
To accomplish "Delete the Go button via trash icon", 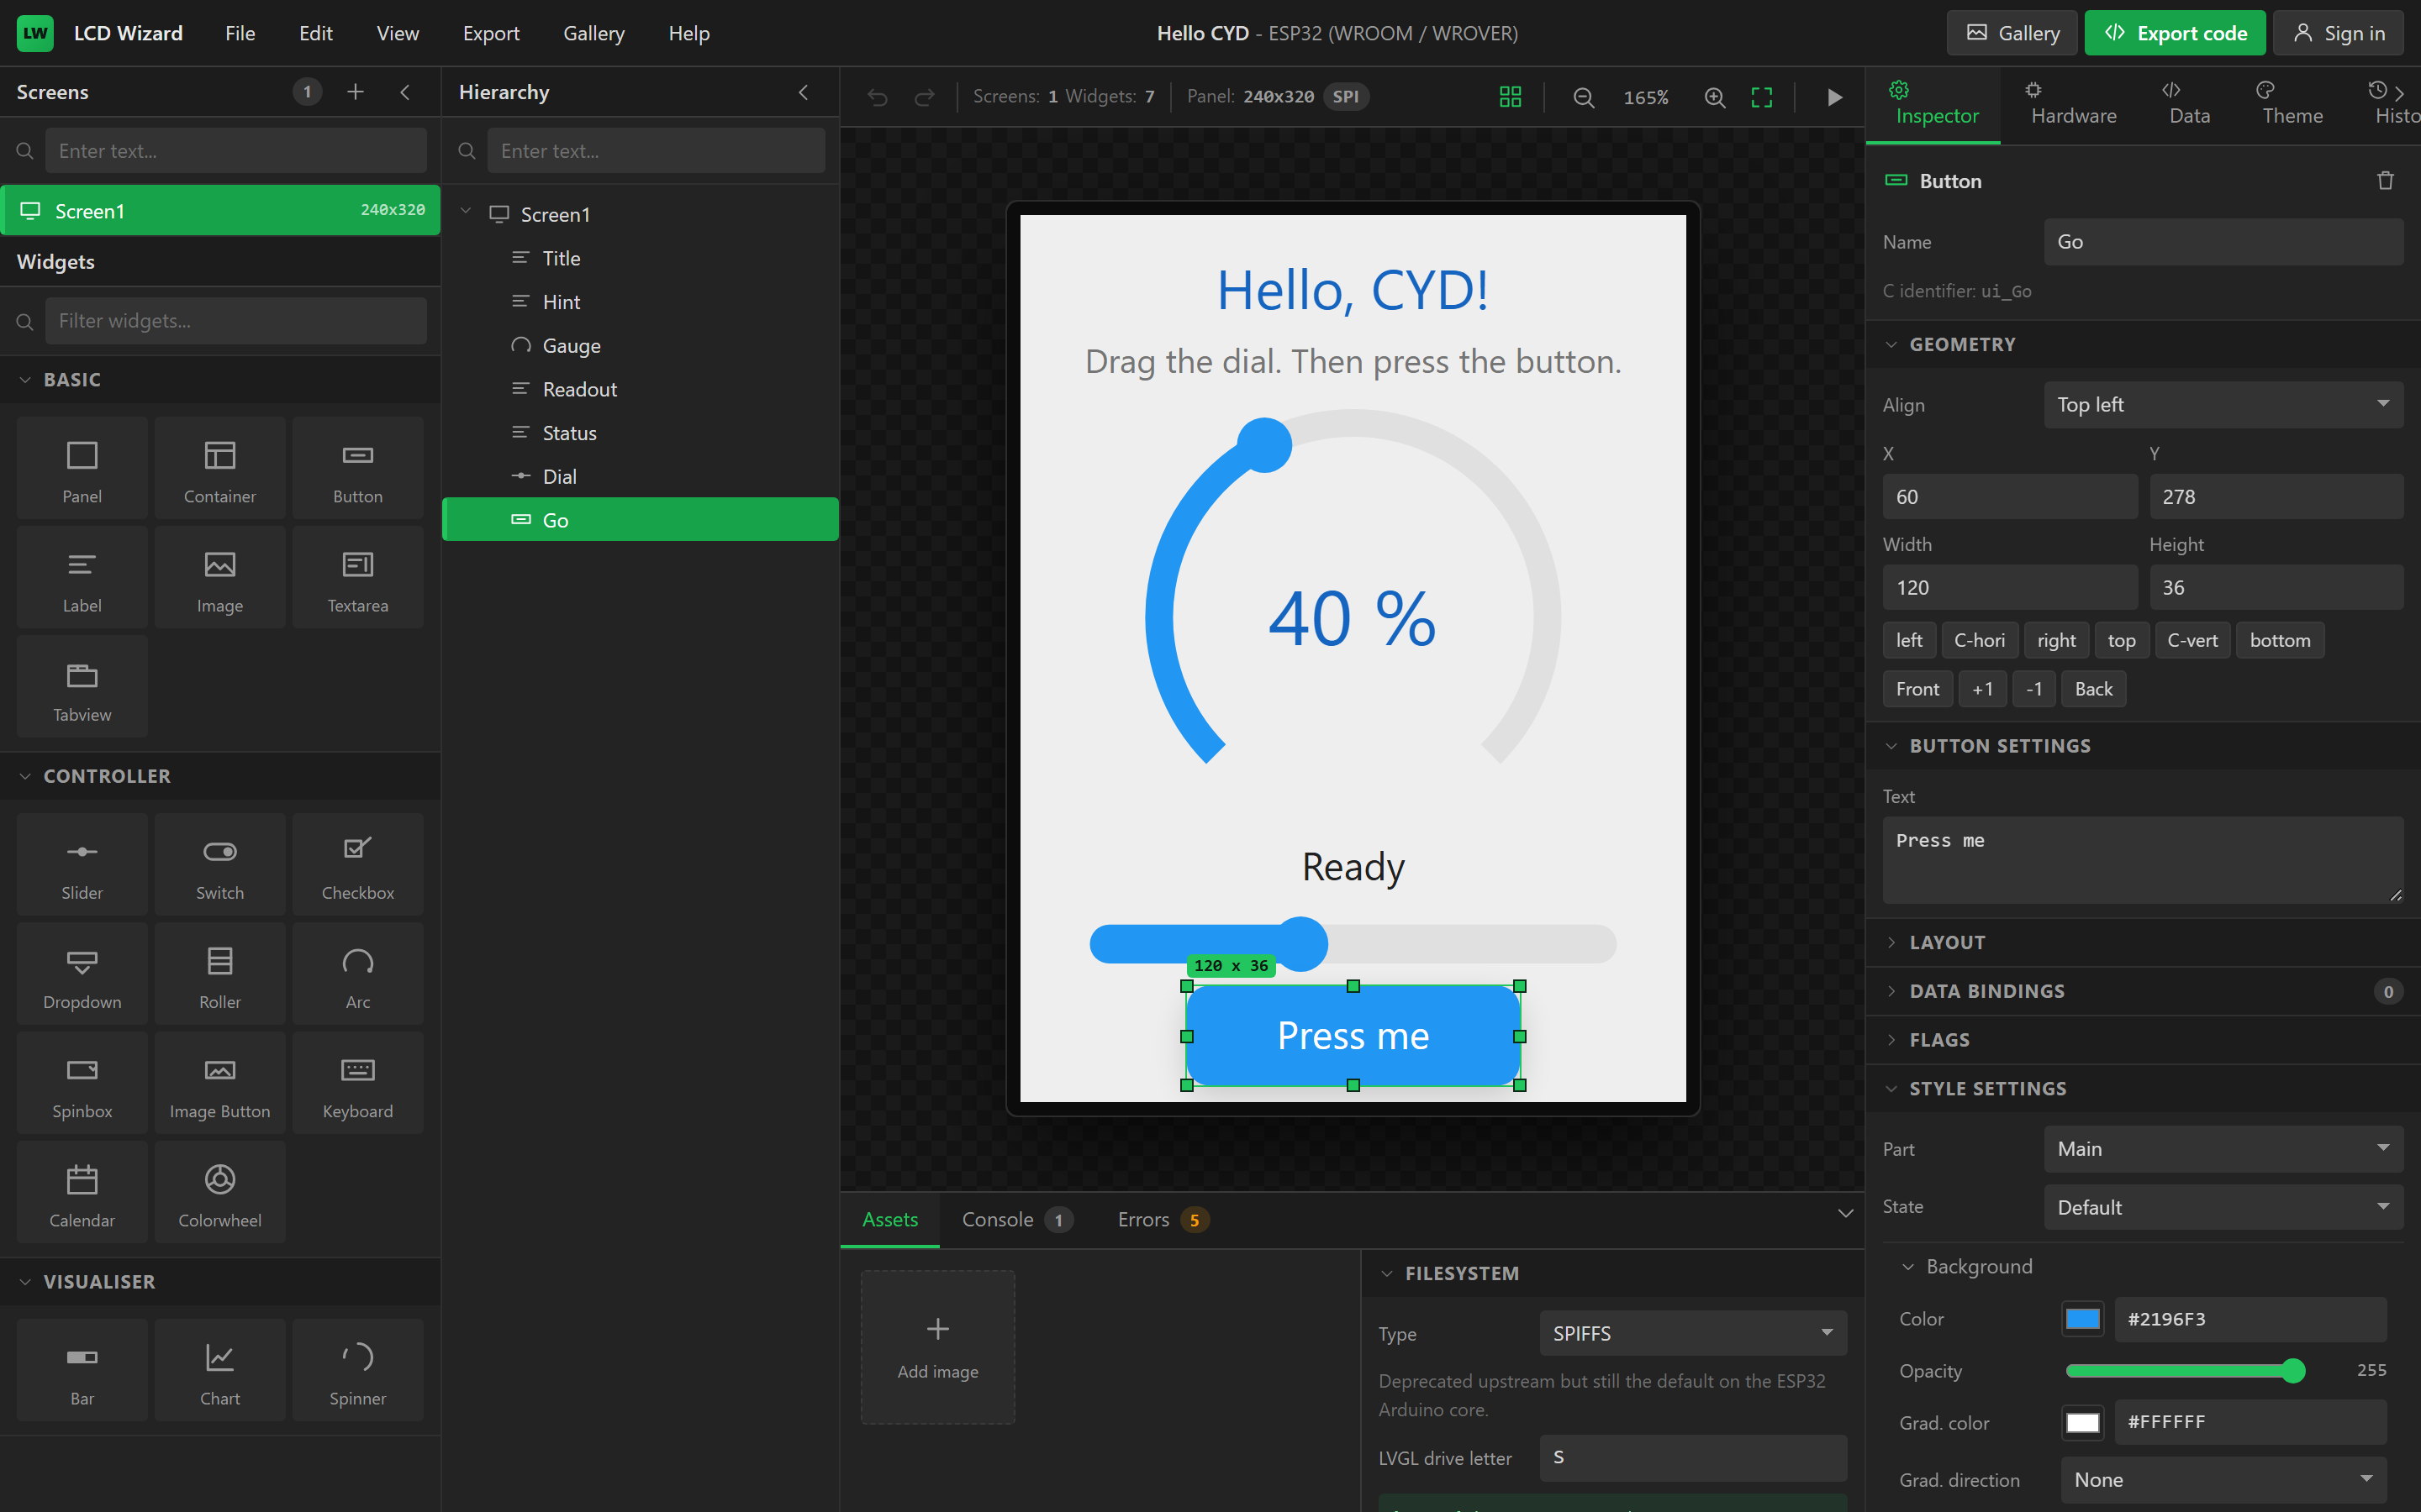I will 2385,181.
